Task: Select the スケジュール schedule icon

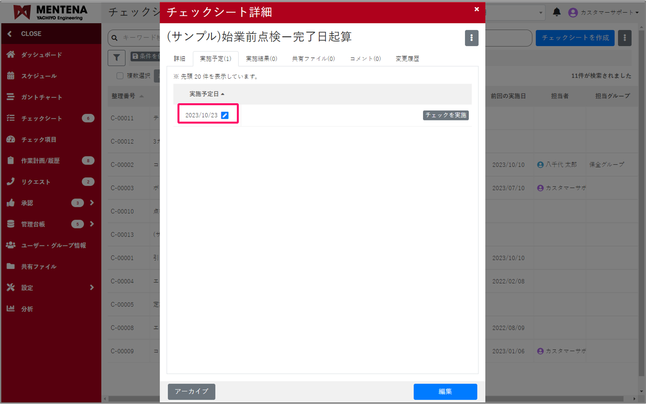Action: click(11, 76)
